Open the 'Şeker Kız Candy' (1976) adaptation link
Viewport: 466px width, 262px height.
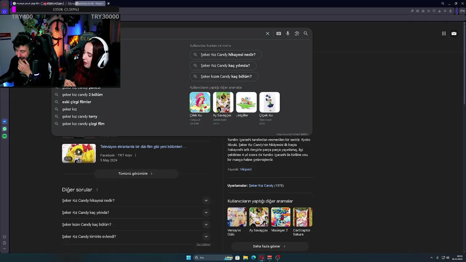tap(261, 186)
